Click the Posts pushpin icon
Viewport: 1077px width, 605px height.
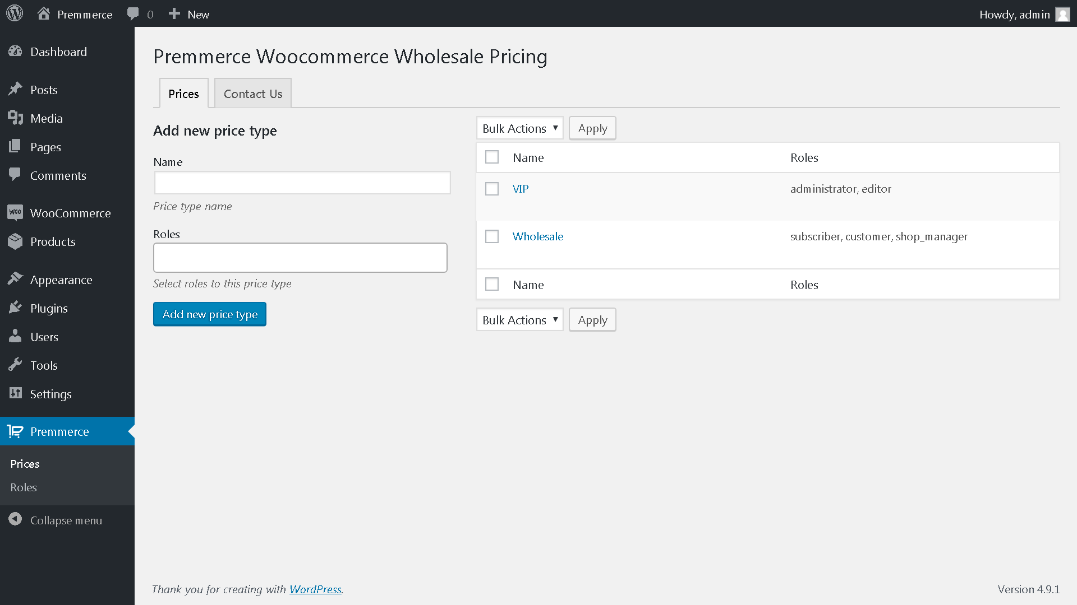click(15, 89)
